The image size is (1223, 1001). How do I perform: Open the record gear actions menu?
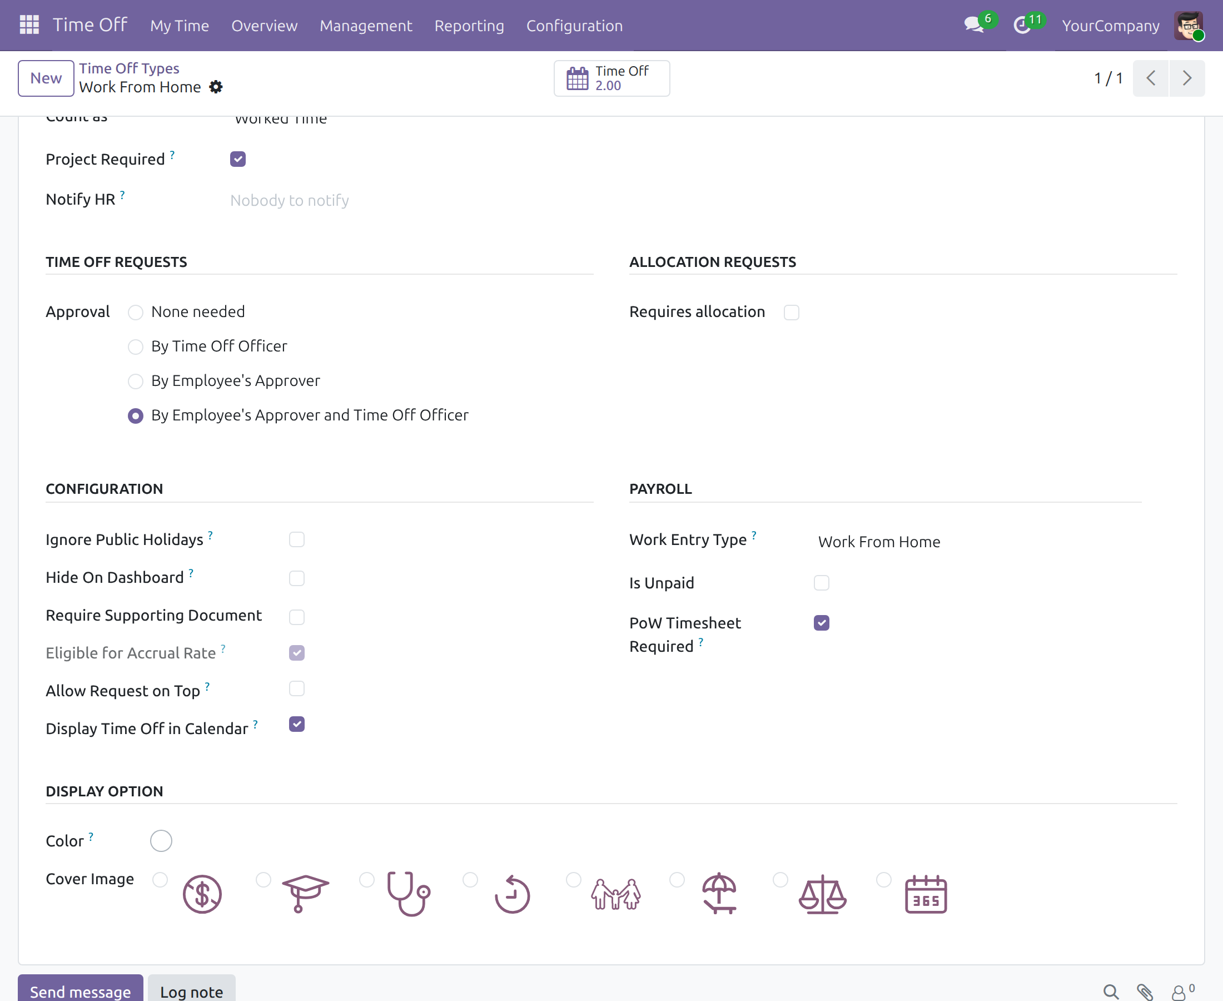216,87
